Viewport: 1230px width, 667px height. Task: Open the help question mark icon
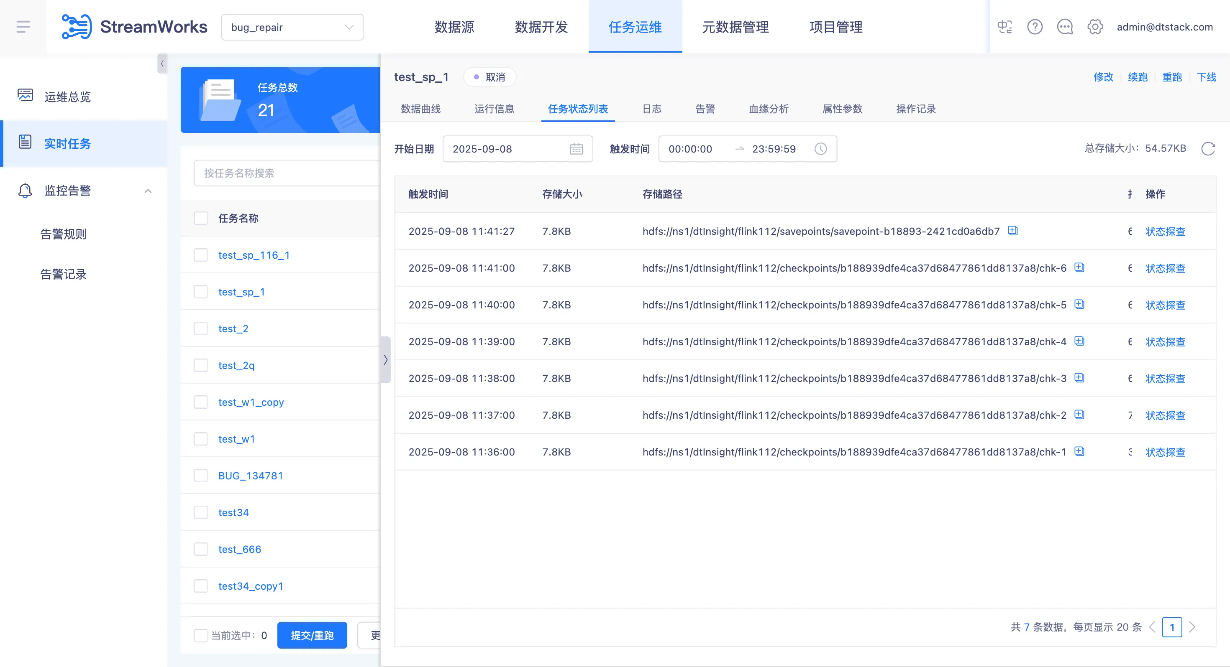pyautogui.click(x=1034, y=27)
